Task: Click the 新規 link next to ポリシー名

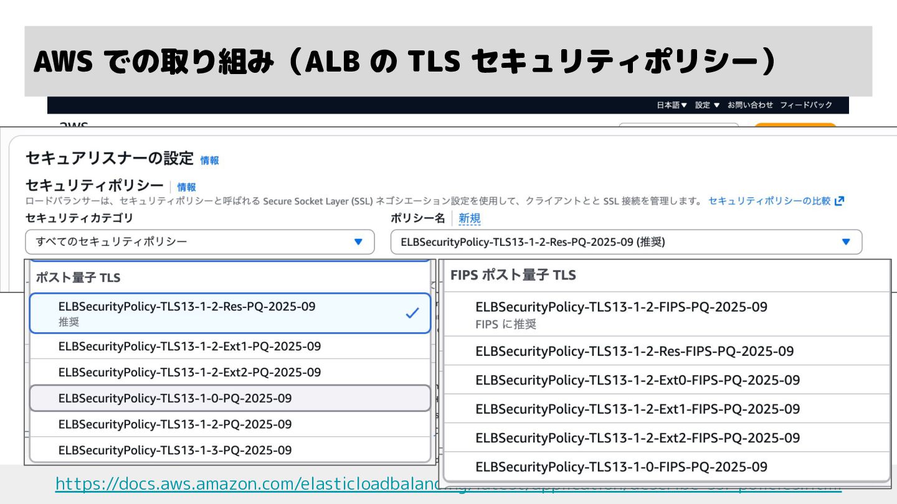Action: click(469, 218)
